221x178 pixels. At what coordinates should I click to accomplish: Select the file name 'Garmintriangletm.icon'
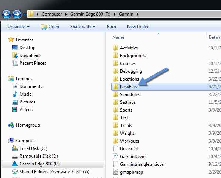142,164
